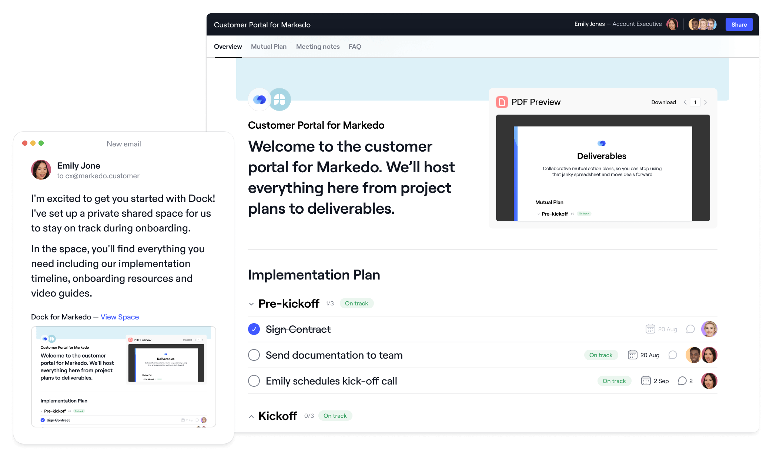This screenshot has width=773, height=457.
Task: Click the comment bubble on Emily schedules kick-off call
Action: tap(682, 381)
